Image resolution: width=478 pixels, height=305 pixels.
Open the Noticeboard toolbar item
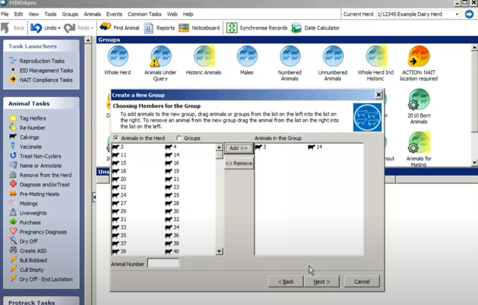pyautogui.click(x=199, y=28)
